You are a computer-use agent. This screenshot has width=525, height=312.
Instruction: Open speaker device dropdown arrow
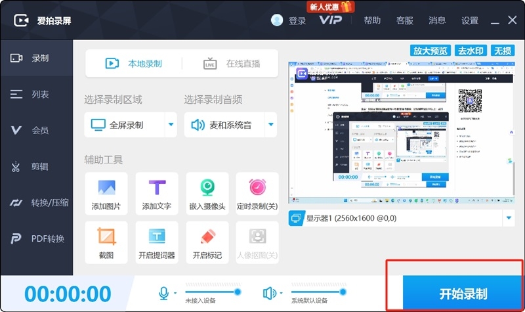(281, 293)
